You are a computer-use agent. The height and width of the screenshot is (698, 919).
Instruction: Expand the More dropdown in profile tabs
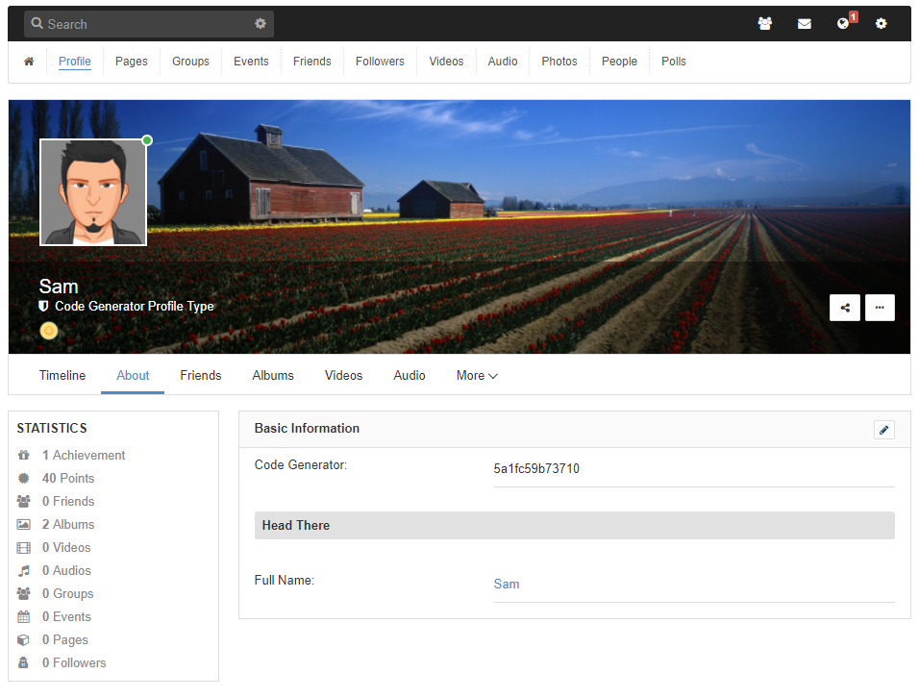coord(476,376)
